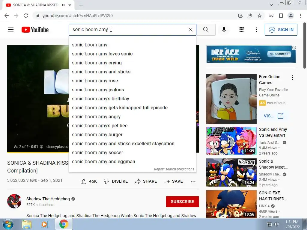Like the video with thumbs up icon
The width and height of the screenshot is (307, 230).
(84, 181)
